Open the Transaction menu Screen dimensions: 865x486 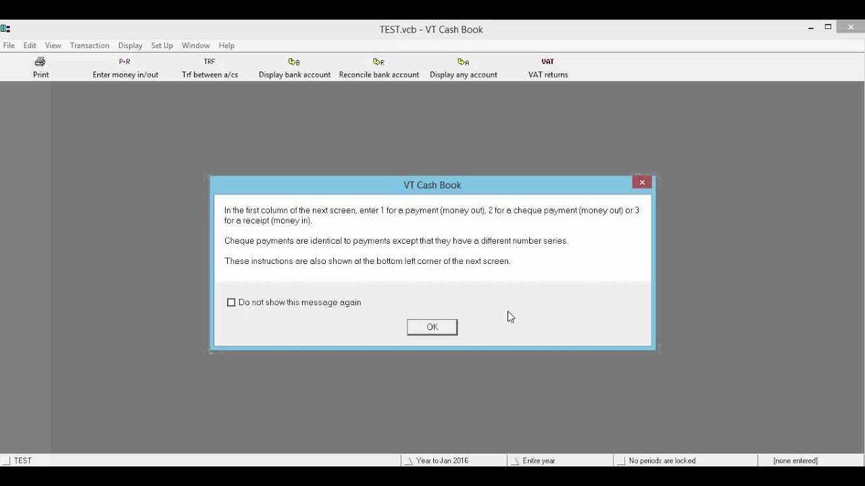(x=89, y=45)
